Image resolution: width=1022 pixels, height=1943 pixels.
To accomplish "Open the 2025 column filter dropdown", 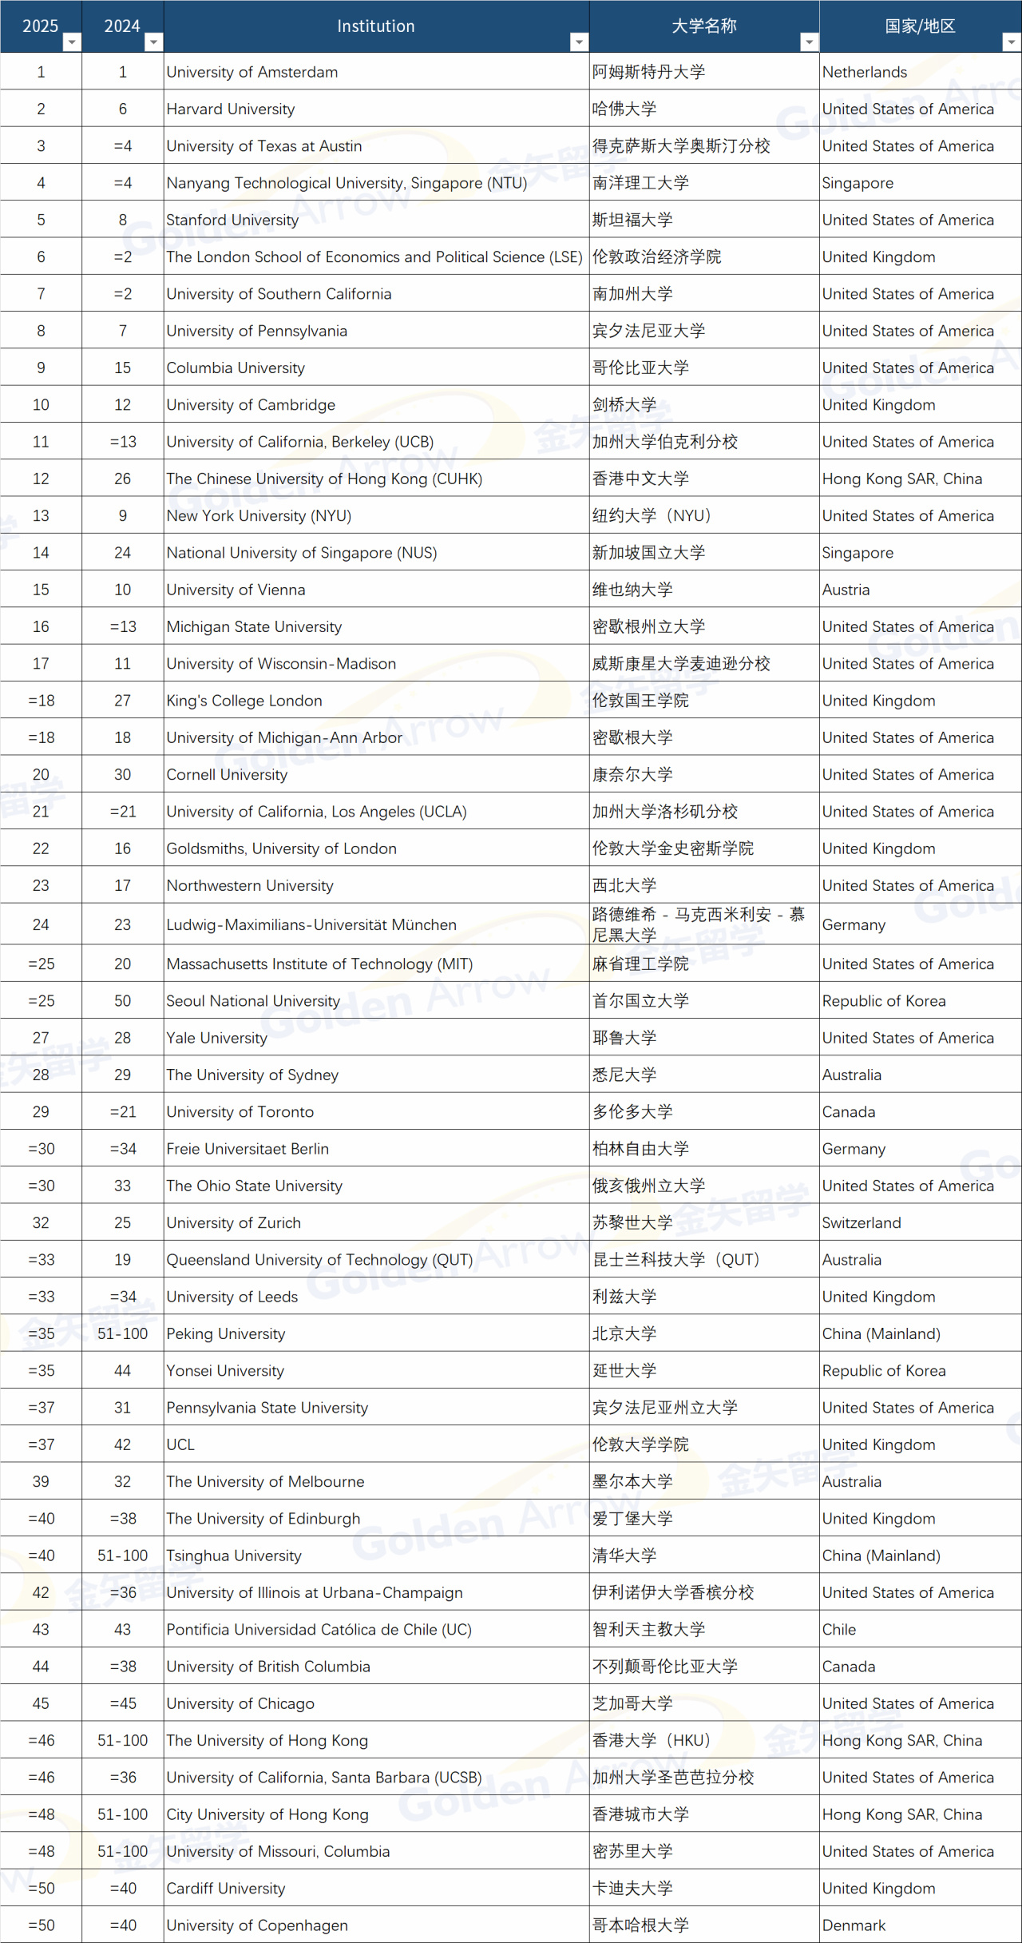I will [72, 42].
